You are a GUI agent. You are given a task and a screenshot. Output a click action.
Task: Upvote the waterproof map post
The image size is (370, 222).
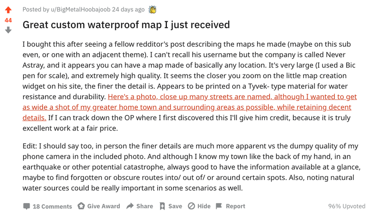(8, 10)
